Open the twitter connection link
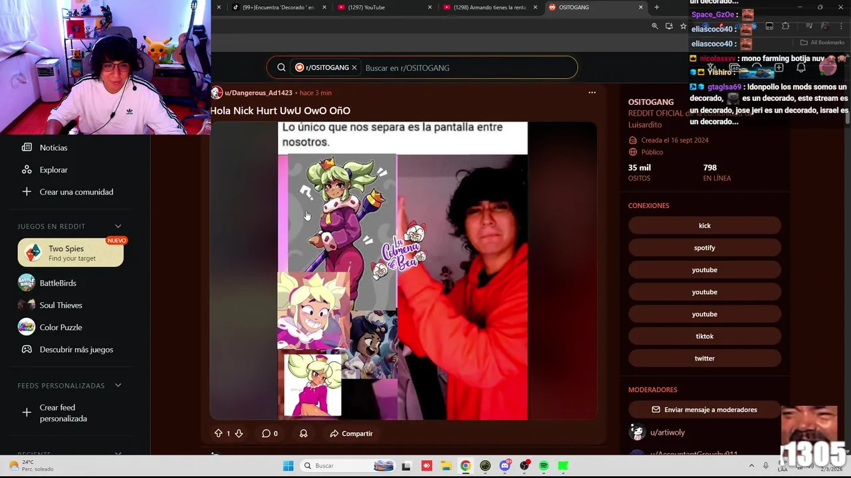The image size is (851, 478). pos(705,358)
